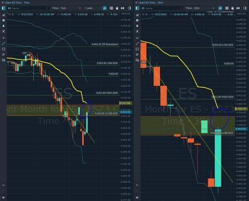The image size is (249, 201).
Task: Click the mouse icon in 15m chart toolbar
Action: (x=117, y=8)
